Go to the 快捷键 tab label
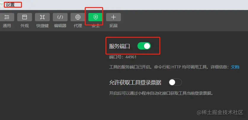This screenshot has height=120, width=248. click(x=42, y=26)
